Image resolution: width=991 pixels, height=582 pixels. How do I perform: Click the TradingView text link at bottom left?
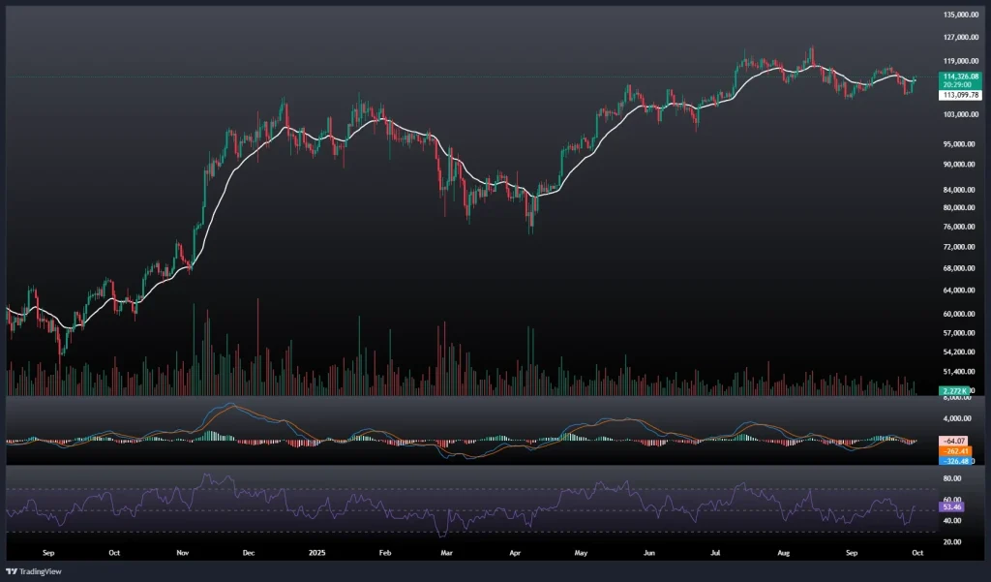coord(42,571)
